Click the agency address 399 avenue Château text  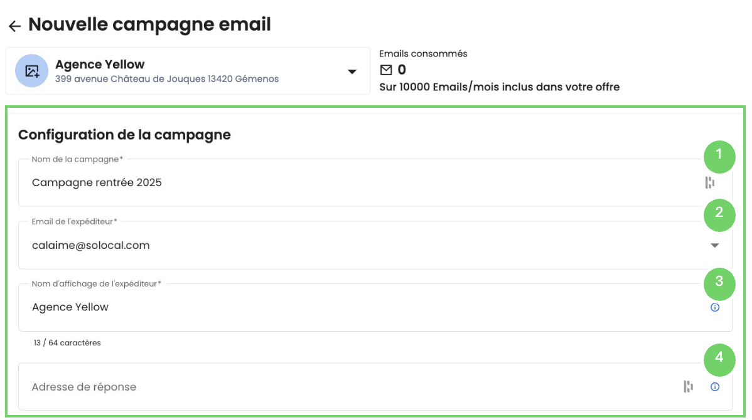coord(167,79)
